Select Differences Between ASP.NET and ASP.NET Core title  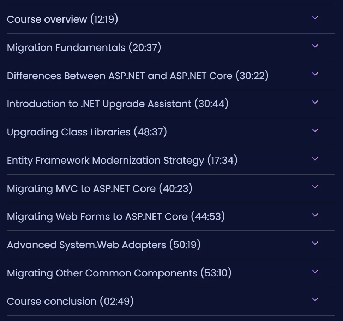[138, 76]
